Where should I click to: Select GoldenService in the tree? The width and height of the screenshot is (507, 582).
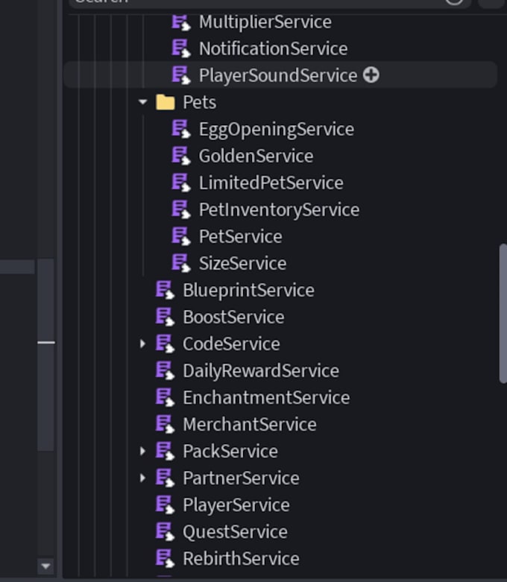tap(256, 156)
